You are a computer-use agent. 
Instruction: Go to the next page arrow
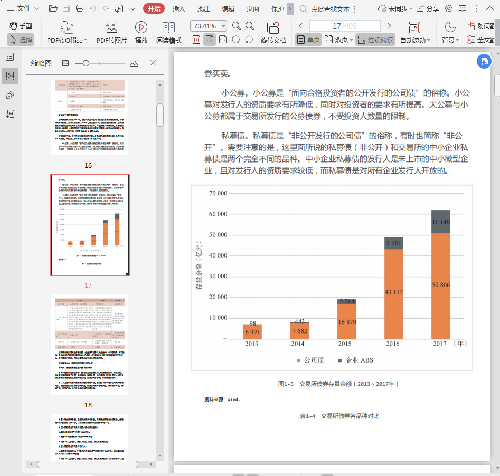click(389, 26)
